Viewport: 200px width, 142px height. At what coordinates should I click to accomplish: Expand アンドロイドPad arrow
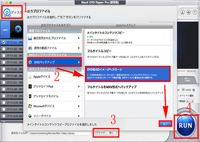pos(79,86)
